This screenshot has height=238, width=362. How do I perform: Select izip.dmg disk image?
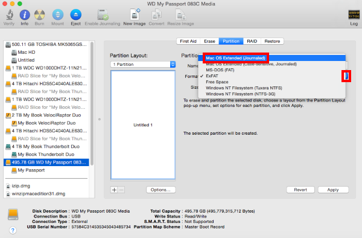[x=46, y=186]
